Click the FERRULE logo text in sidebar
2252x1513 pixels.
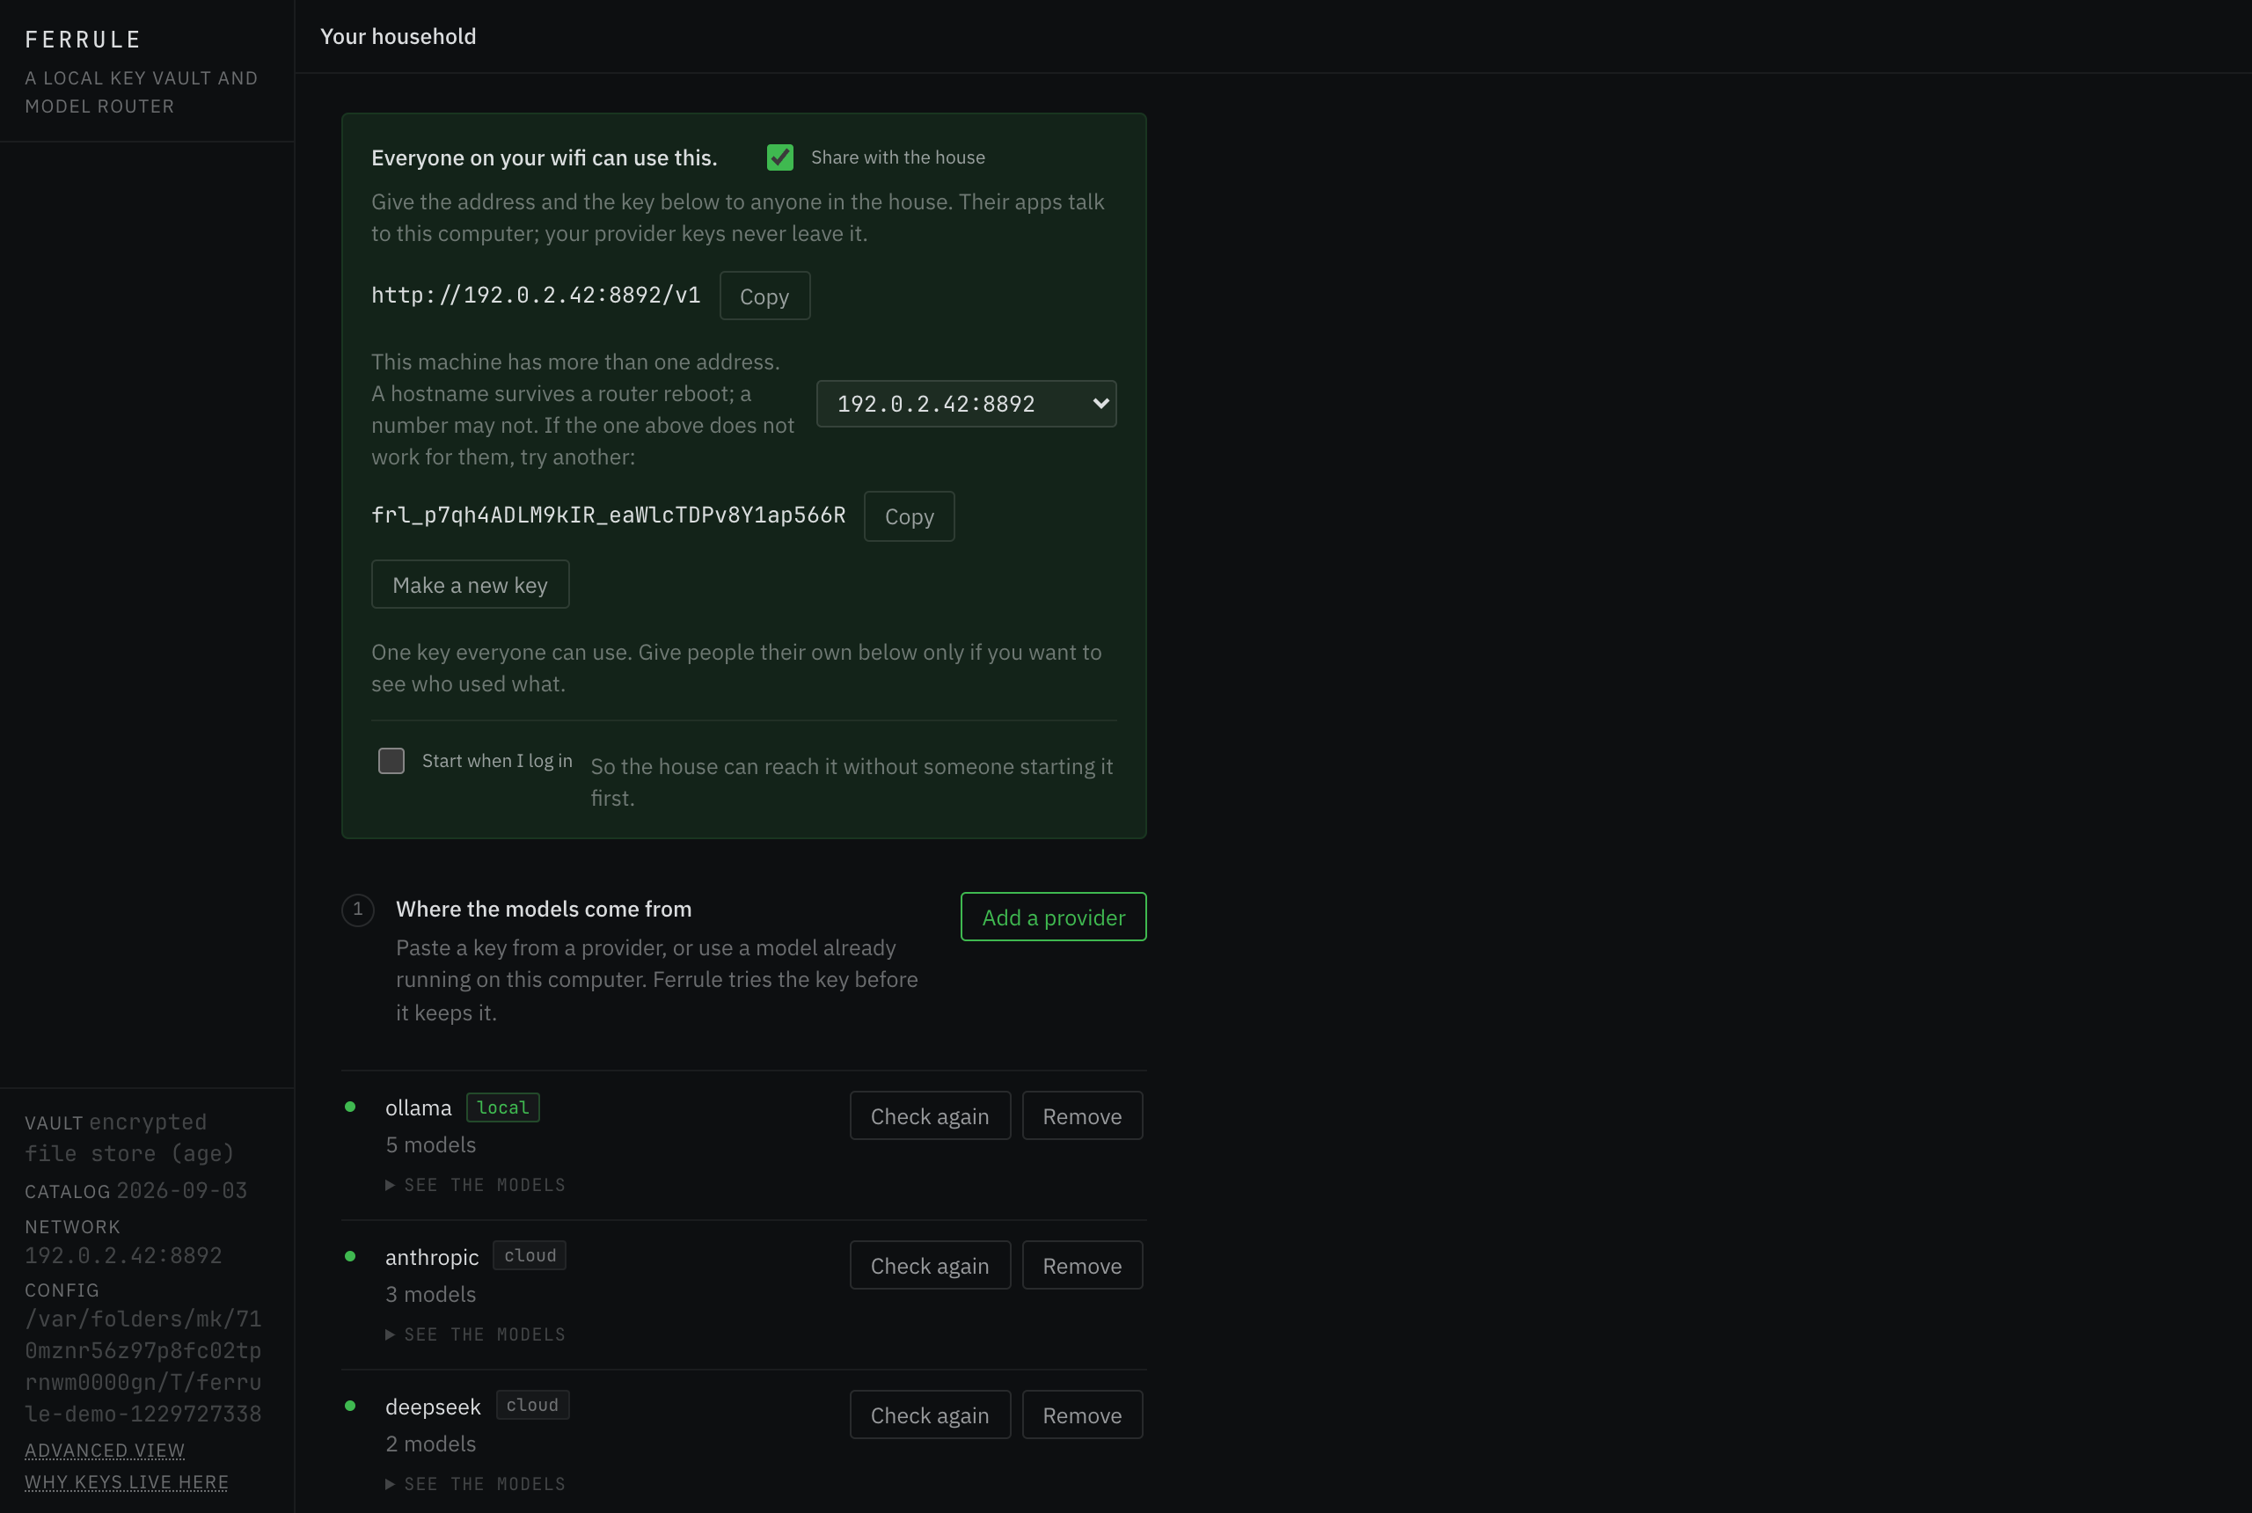[83, 40]
